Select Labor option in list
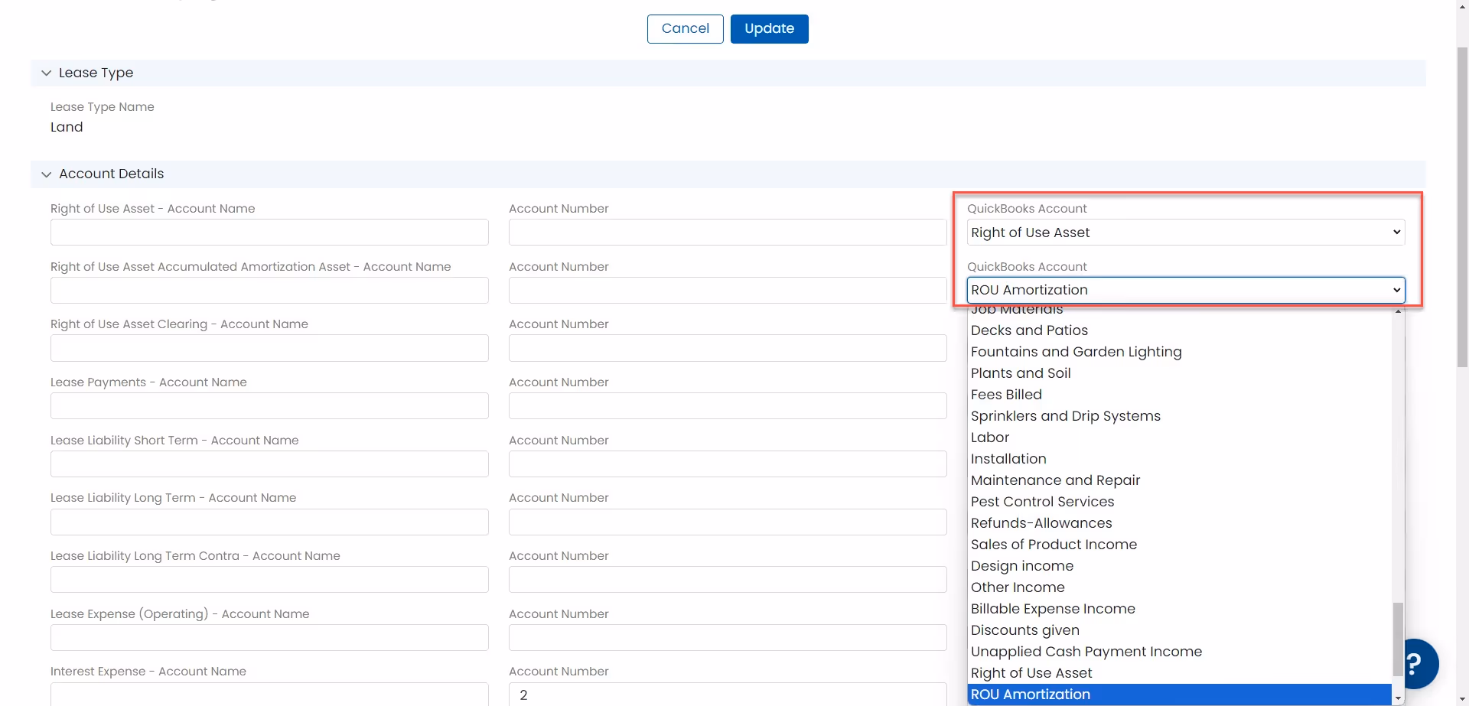 point(1179,438)
